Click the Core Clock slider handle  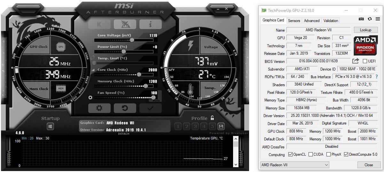139,75
